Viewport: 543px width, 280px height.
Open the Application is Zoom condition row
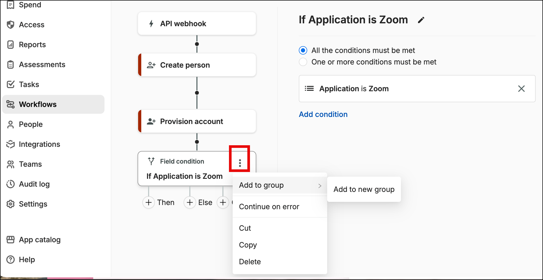click(417, 89)
